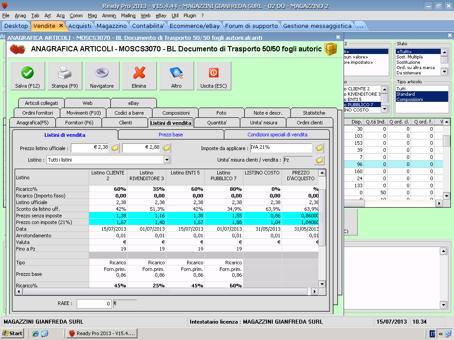
Task: Click the RAEE input field
Action: coord(94,304)
